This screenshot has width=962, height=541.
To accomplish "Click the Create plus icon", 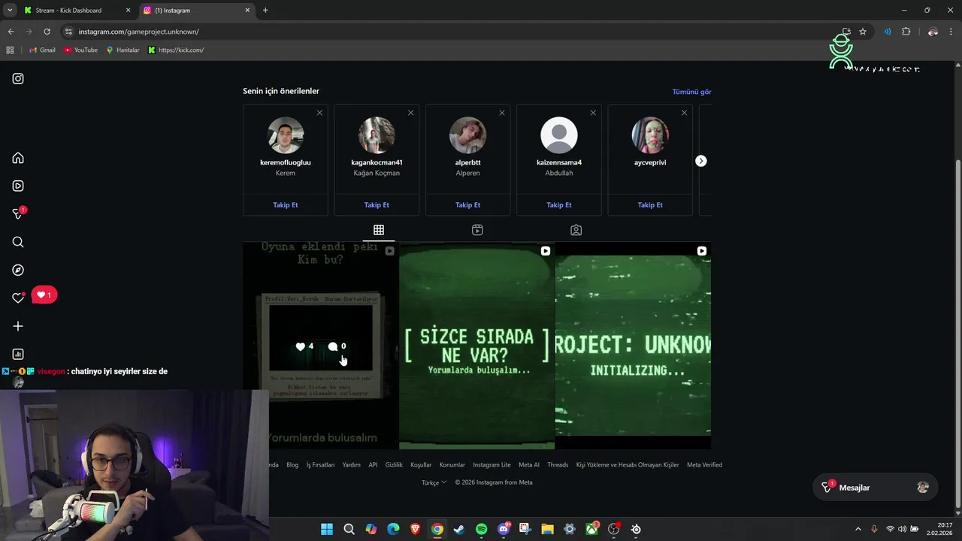I will click(x=18, y=326).
